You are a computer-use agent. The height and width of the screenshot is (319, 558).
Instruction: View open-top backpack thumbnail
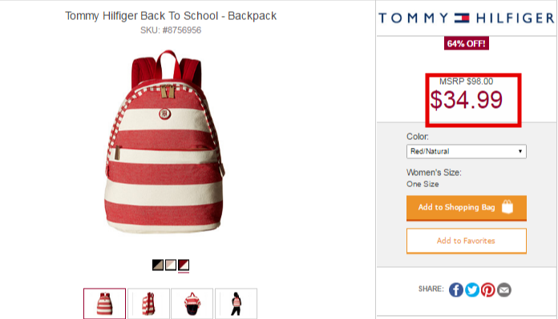click(x=192, y=303)
